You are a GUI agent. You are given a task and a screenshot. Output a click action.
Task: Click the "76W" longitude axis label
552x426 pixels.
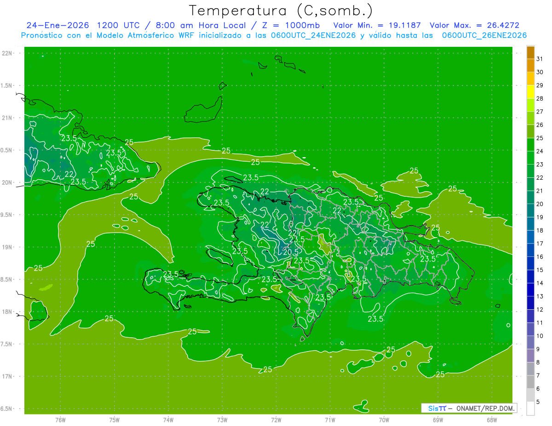pos(60,420)
